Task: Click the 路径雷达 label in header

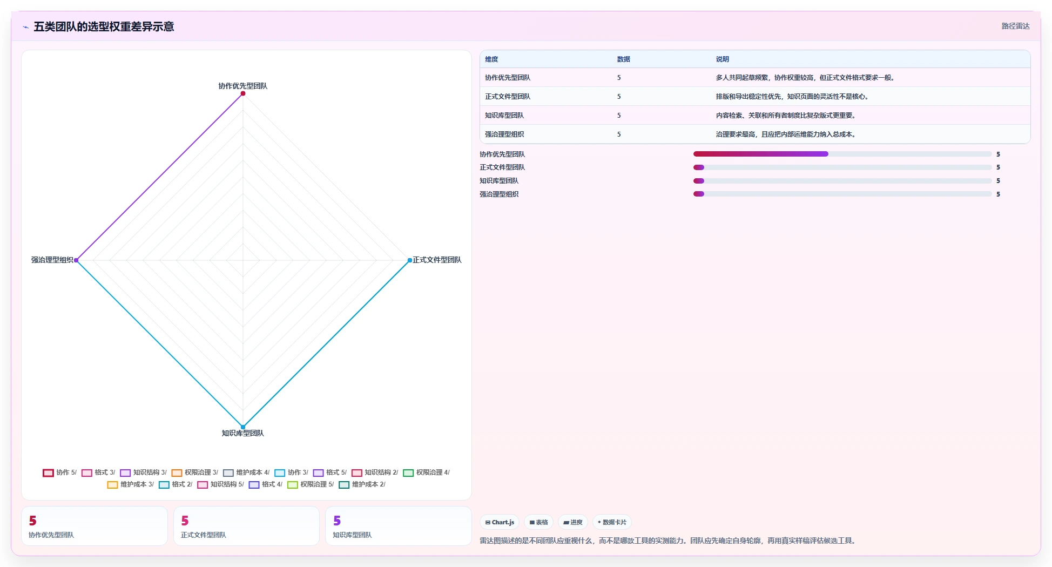Action: [1015, 26]
